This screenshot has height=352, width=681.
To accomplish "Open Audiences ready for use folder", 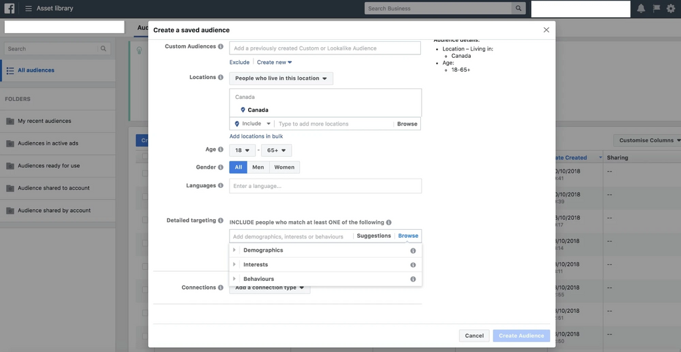I will pyautogui.click(x=49, y=166).
